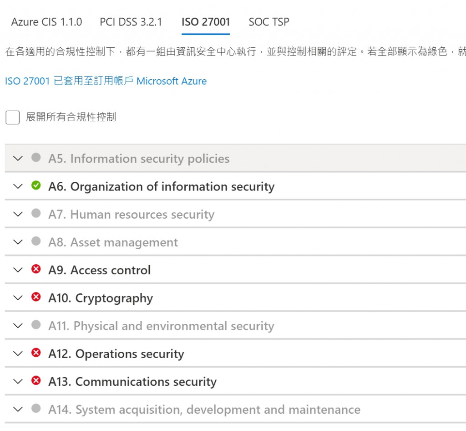Screen dimensions: 466x431
Task: Expand the A14 System acquisition chevron
Action: (18, 409)
